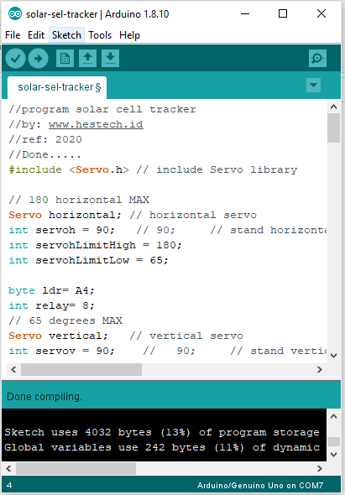
Task: Open the Tools menu
Action: tap(100, 35)
